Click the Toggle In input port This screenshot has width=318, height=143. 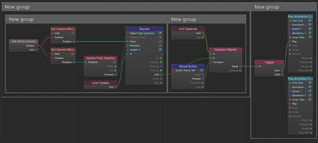coord(257,66)
